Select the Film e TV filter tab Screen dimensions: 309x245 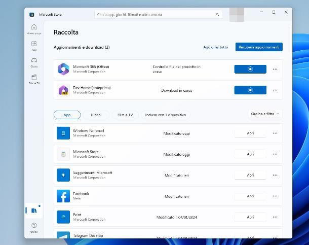(125, 115)
